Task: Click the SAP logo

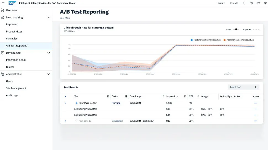Action: [12, 3]
